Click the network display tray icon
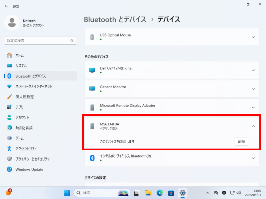 (x=232, y=193)
